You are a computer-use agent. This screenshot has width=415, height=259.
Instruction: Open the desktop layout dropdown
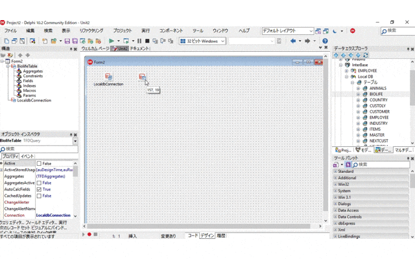pyautogui.click(x=311, y=31)
